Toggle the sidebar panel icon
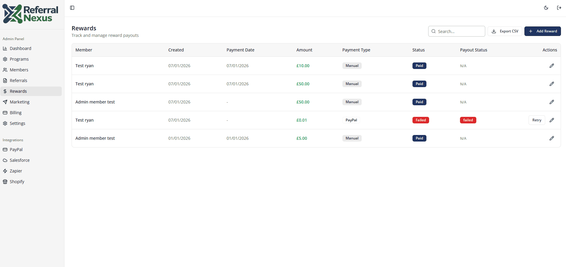 (x=72, y=8)
